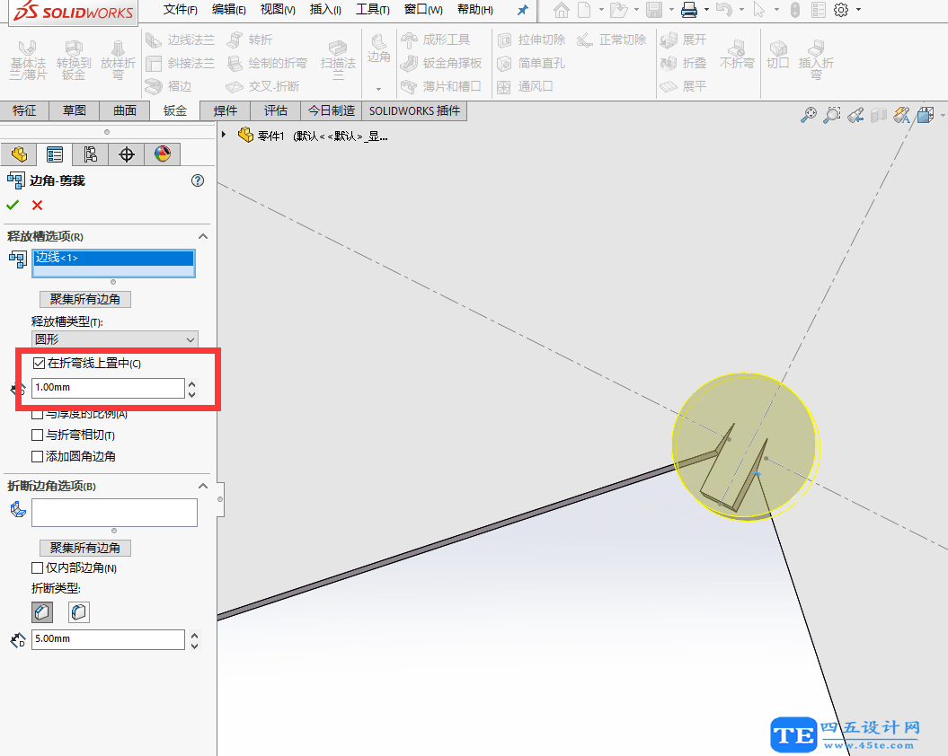Collapse the 折断边角选项 section
This screenshot has width=948, height=756.
(202, 485)
